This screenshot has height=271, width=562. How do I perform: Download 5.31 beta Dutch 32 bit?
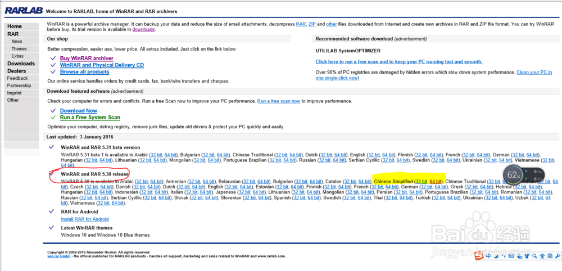click(x=326, y=155)
